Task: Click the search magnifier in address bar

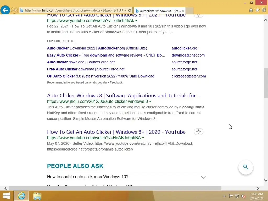Action: click(121, 10)
